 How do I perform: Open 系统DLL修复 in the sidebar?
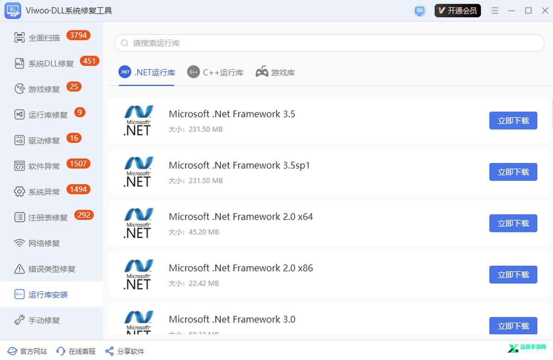(51, 64)
